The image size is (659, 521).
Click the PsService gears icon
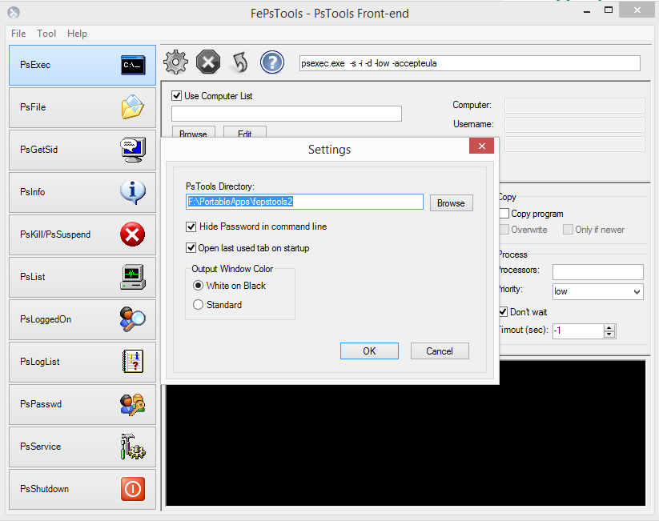(133, 447)
